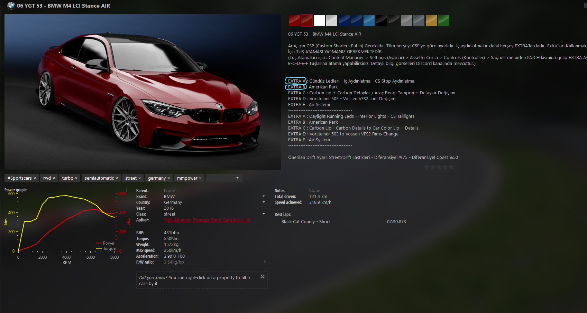587x313 pixels.
Task: Expand the Brand dropdown arrow
Action: (264, 196)
